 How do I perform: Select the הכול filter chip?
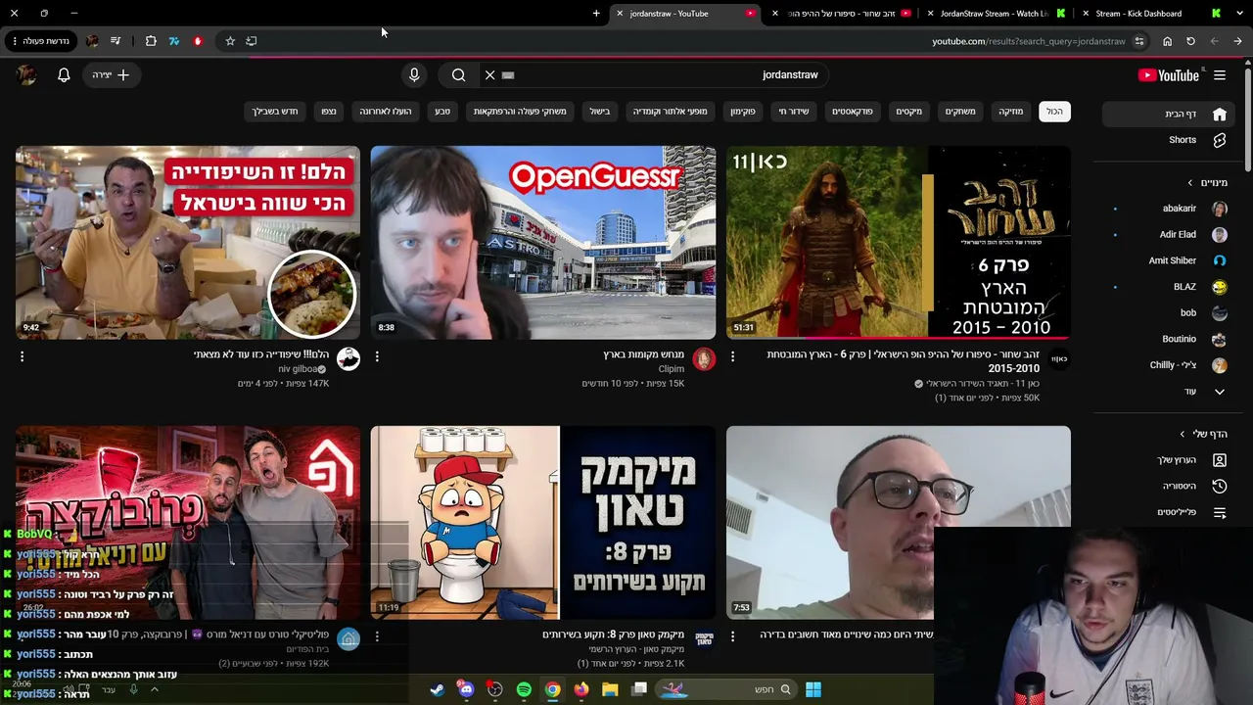point(1054,112)
